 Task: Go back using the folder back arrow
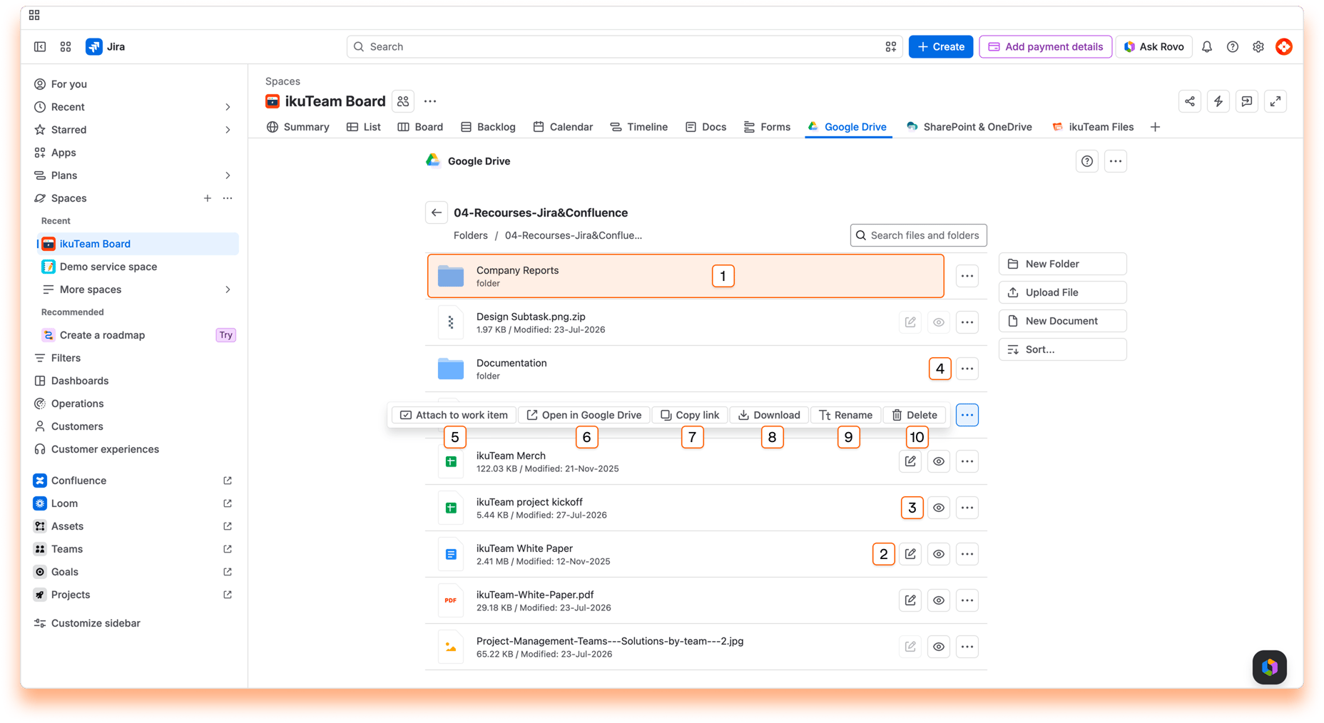point(437,212)
